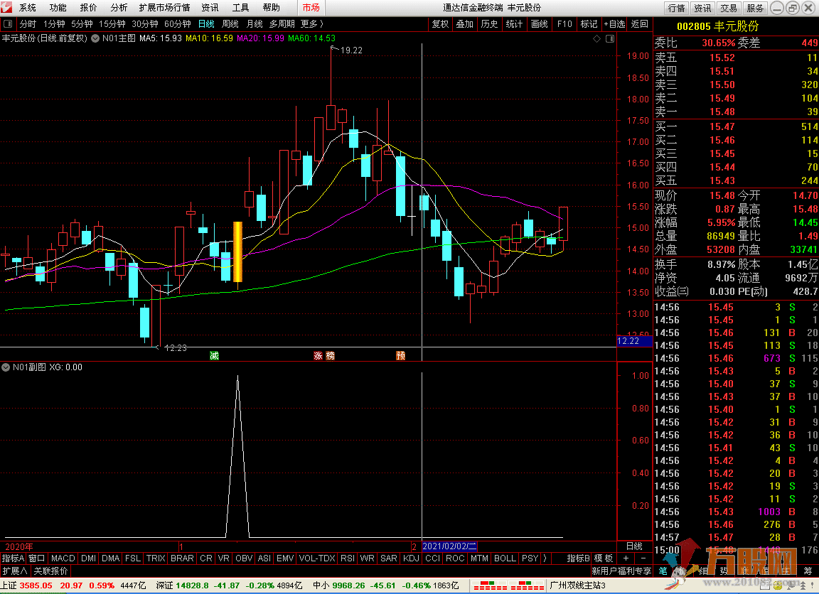
Task: Click the red 涨 event marker
Action: click(318, 355)
